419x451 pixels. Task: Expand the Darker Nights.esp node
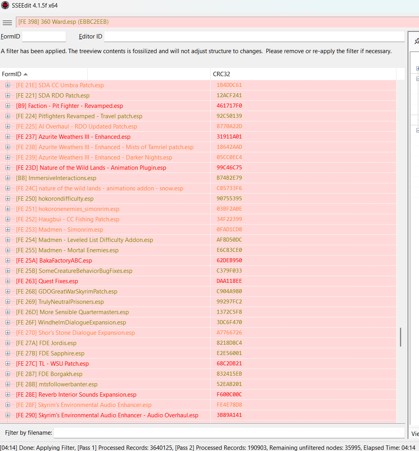pos(8,157)
